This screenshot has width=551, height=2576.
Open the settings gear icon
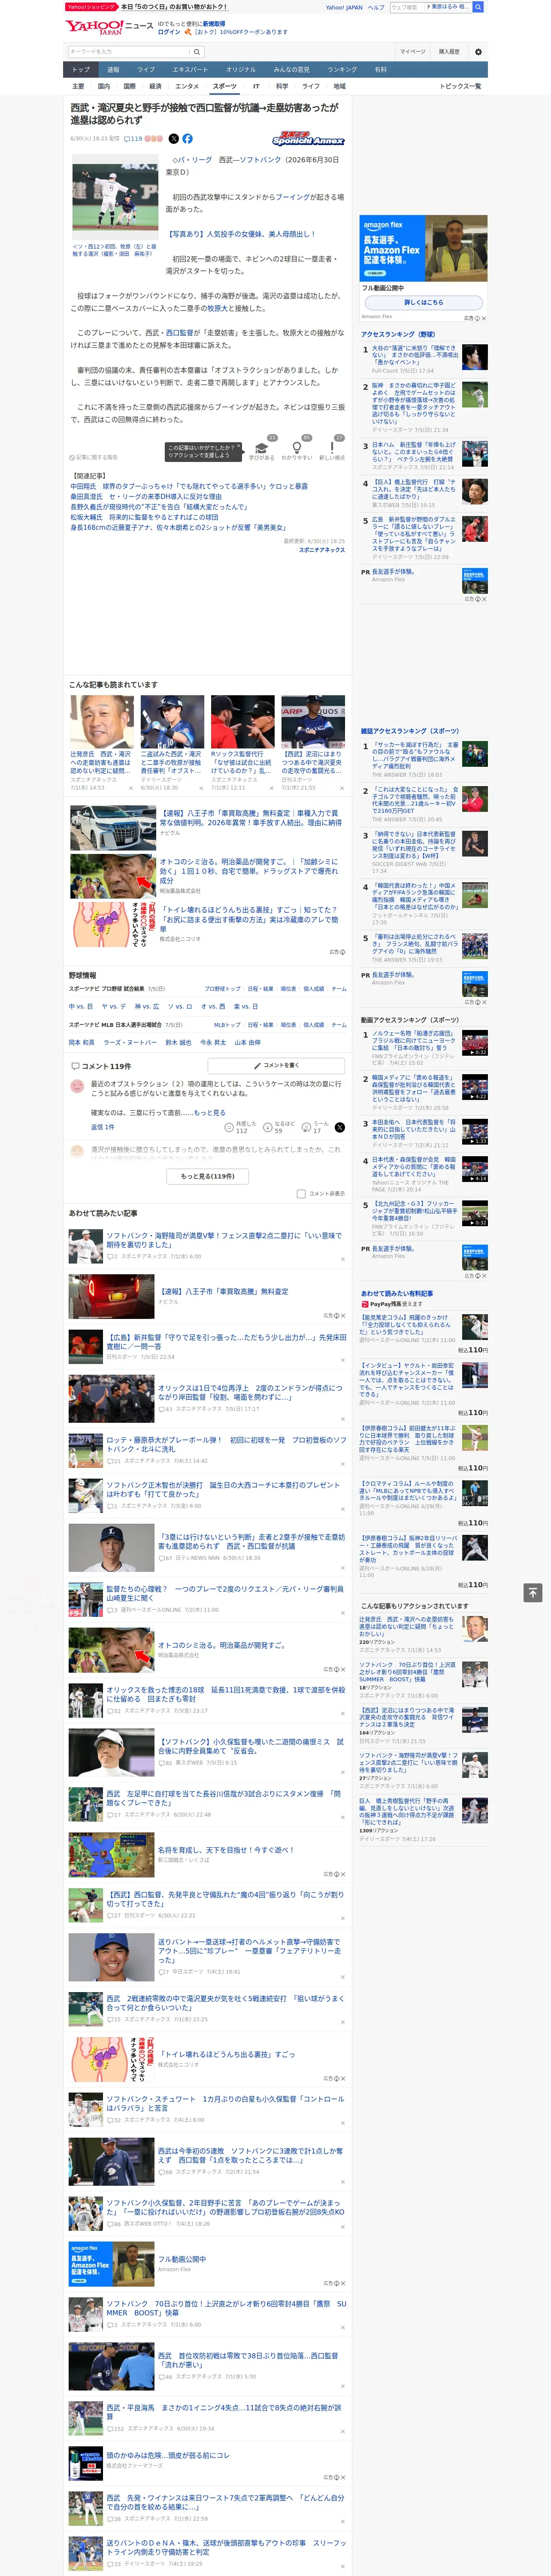[478, 51]
